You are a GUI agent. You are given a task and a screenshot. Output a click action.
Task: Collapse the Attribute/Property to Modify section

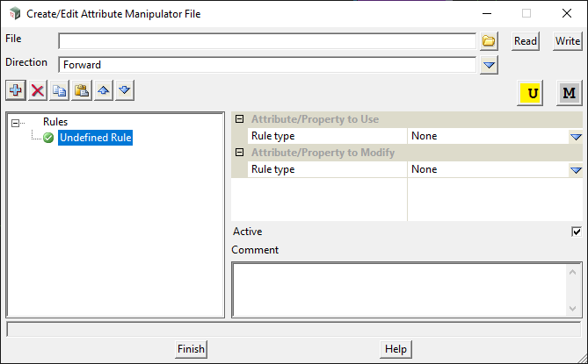(x=239, y=153)
